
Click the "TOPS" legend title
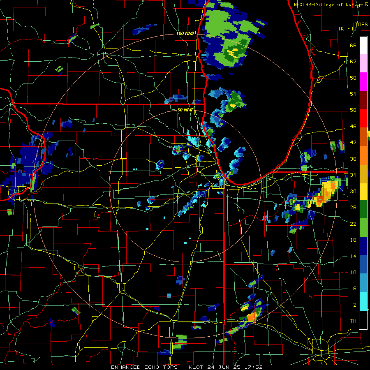361,24
